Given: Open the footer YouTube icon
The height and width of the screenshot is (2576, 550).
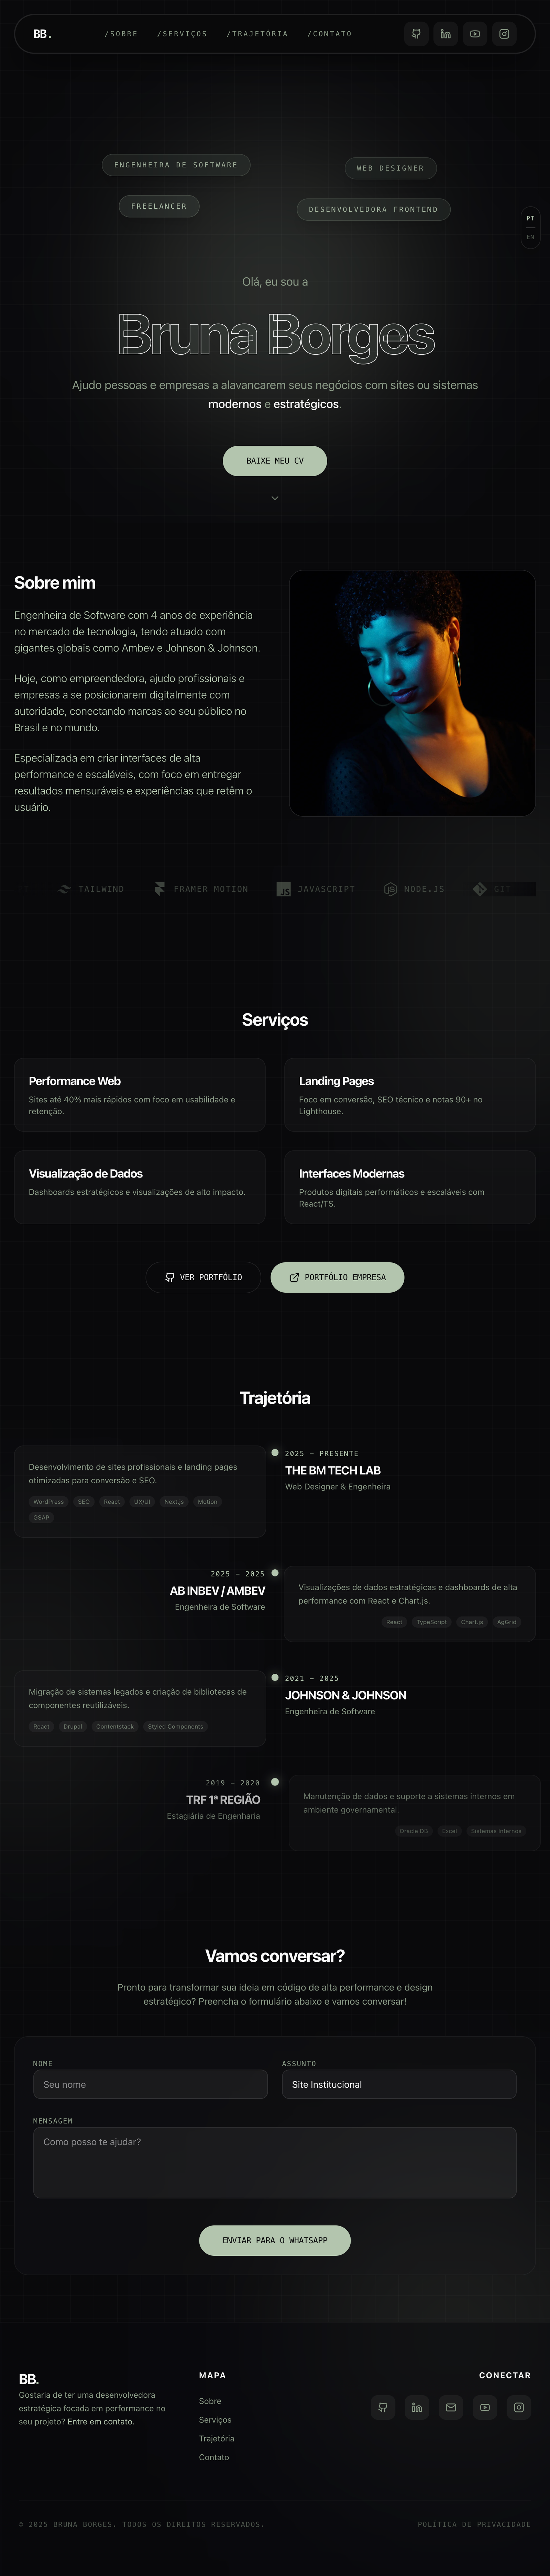Looking at the screenshot, I should point(485,2407).
